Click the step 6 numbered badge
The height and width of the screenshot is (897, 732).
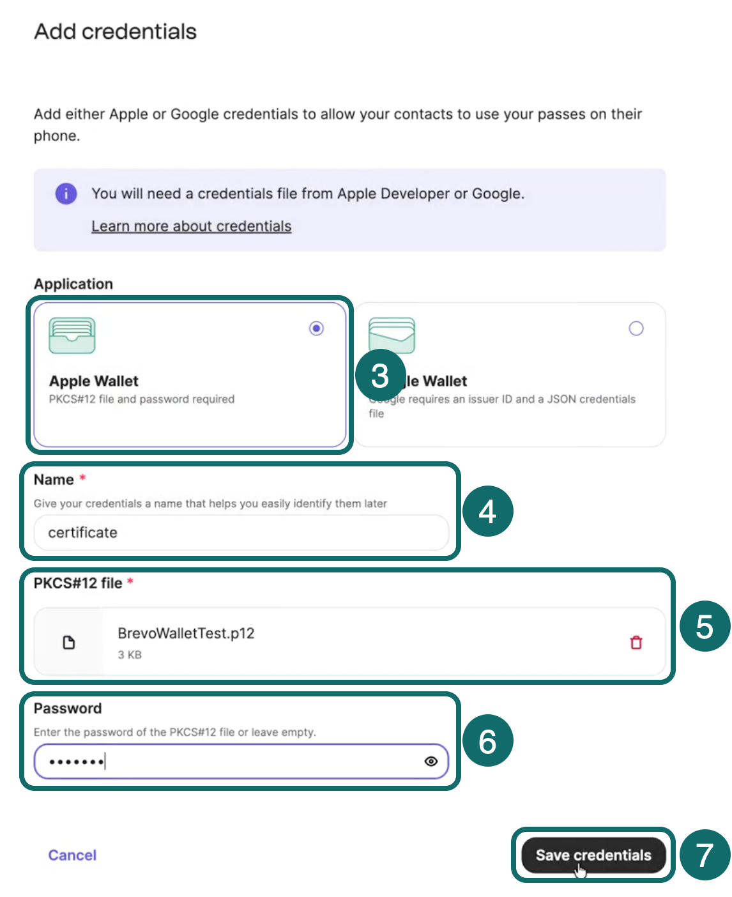(x=487, y=741)
